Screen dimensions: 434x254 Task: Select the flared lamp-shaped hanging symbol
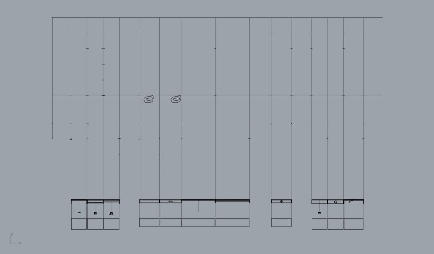tap(111, 213)
